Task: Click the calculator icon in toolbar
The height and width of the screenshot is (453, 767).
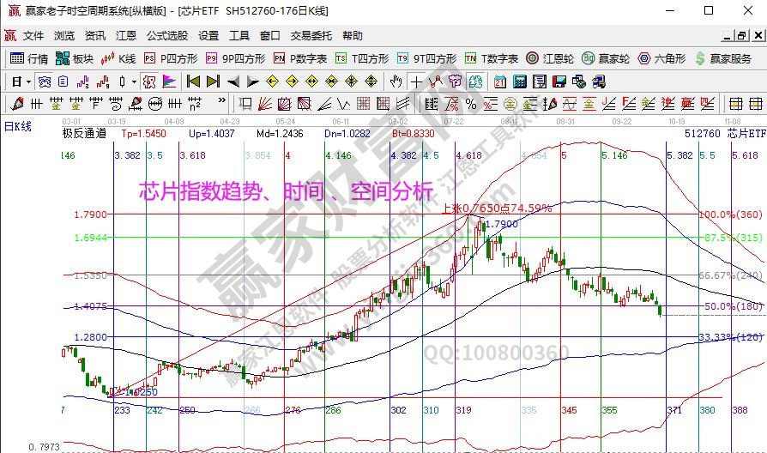Action: [x=519, y=82]
